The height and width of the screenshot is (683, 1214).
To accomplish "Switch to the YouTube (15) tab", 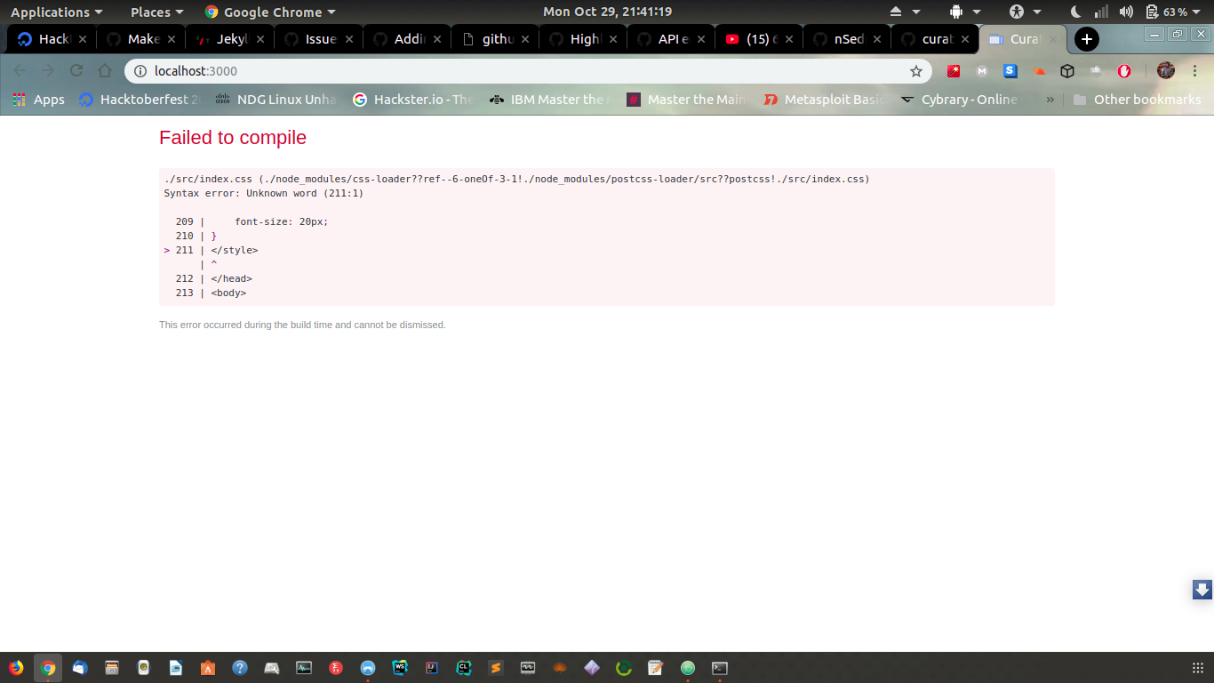I will click(759, 39).
